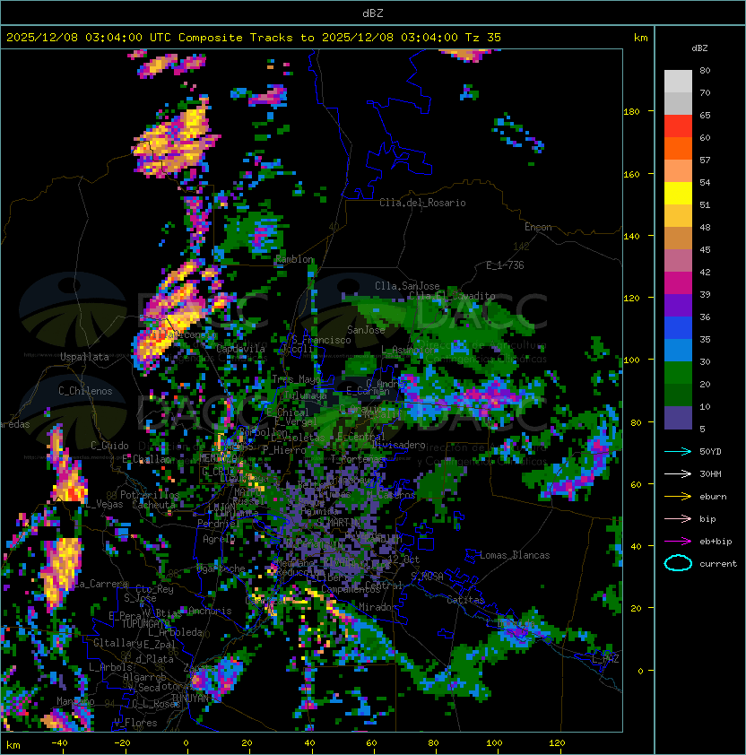Viewport: 746px width, 755px height.
Task: Click the 'Clla.del_Rosario' map label
Action: 422,203
